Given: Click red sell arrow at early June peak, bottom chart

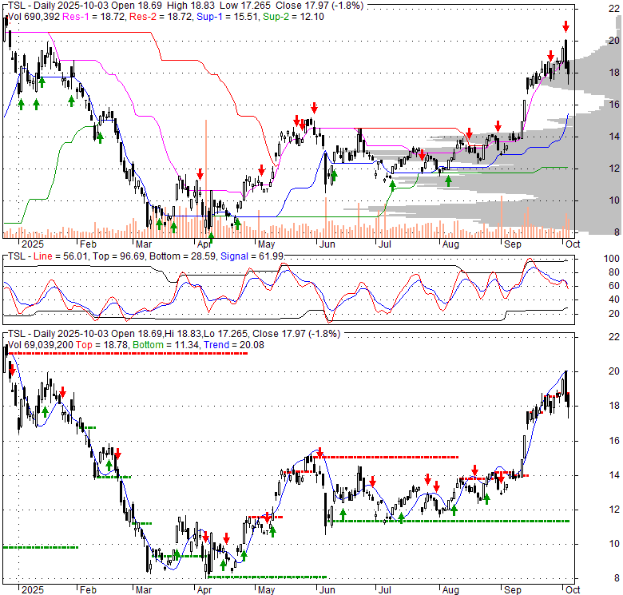Looking at the screenshot, I should (319, 451).
